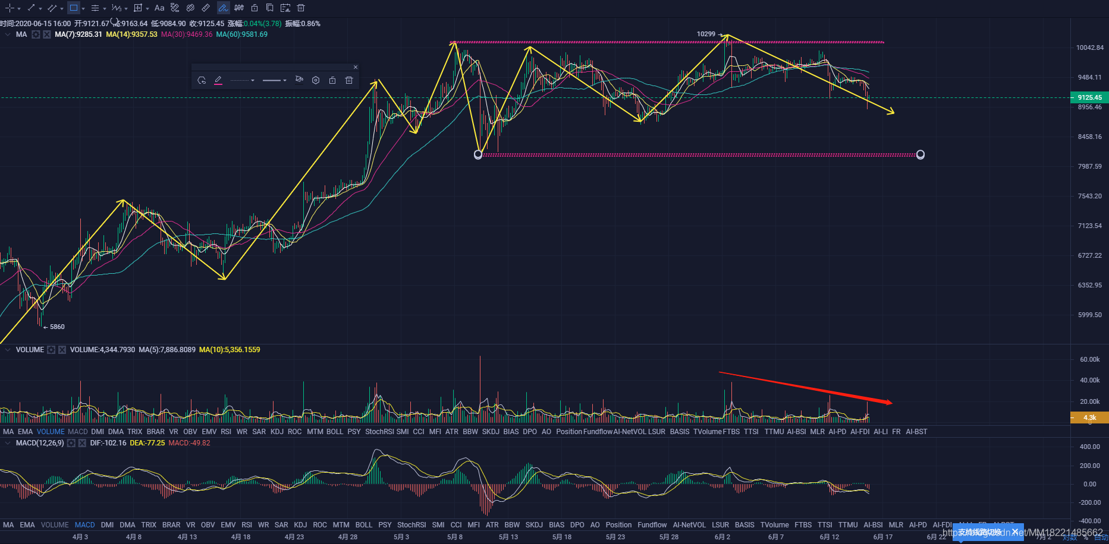Screen dimensions: 1109x544
Task: Select the highlighted VOLUME tab in upper indicator bar
Action: 51,432
